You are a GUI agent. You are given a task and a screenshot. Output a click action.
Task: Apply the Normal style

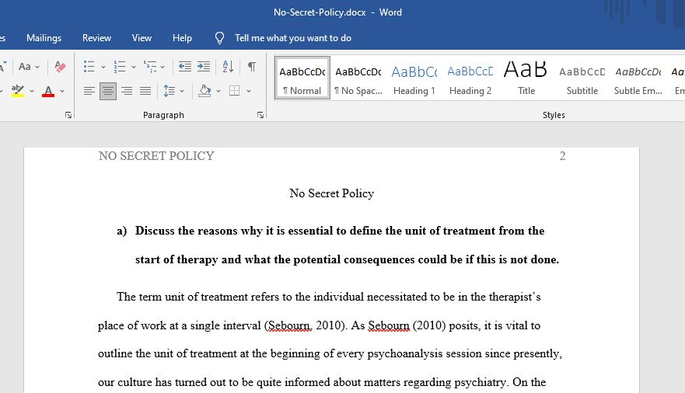click(302, 78)
